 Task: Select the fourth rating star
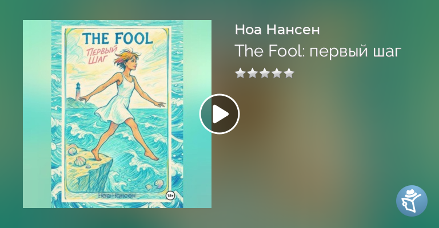point(277,73)
